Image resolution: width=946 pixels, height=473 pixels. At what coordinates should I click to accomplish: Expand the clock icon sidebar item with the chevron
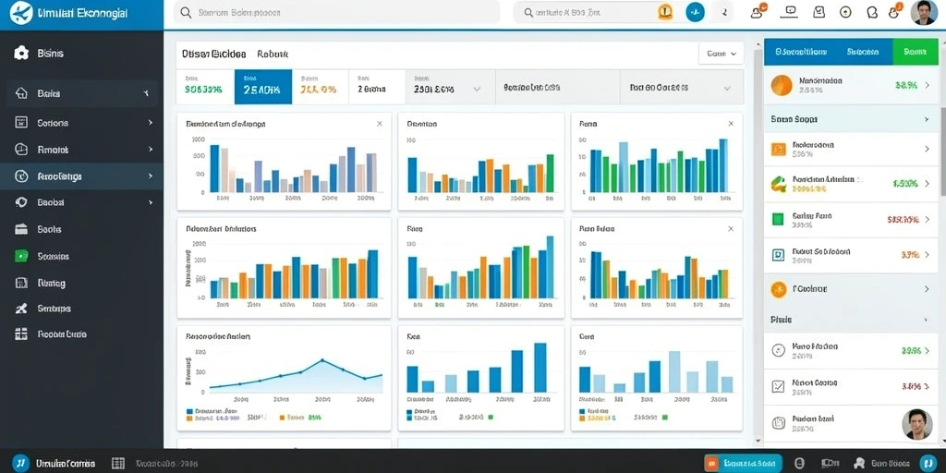tap(81, 176)
